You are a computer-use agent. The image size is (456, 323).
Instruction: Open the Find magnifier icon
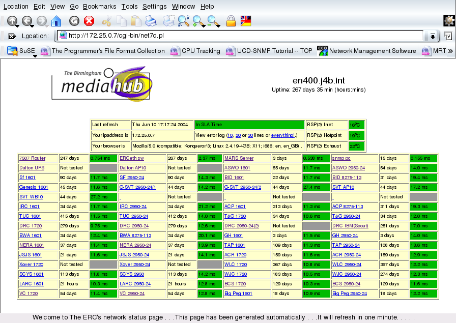pyautogui.click(x=183, y=21)
